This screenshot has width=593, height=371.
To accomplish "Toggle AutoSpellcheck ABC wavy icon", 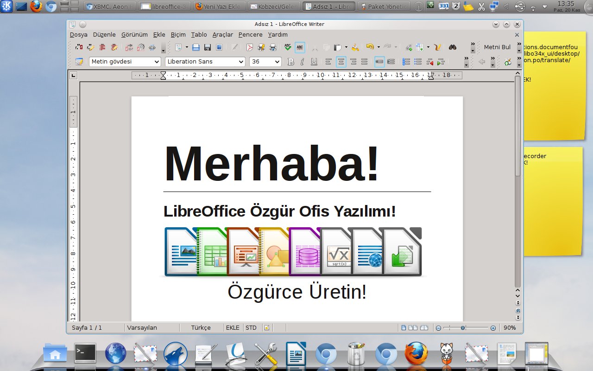I will (300, 47).
